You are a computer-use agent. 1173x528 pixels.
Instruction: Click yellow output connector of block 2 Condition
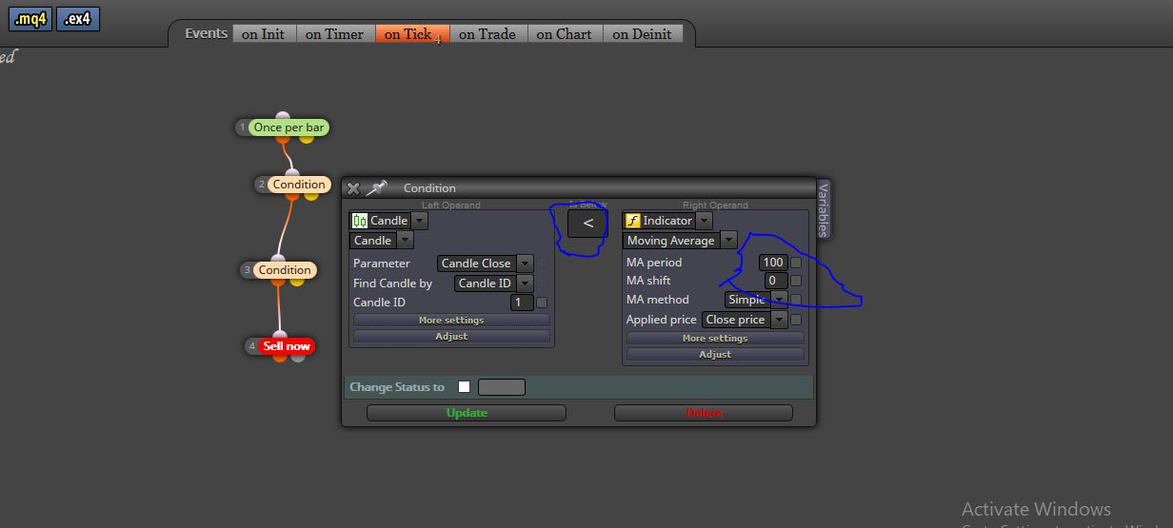coord(311,197)
